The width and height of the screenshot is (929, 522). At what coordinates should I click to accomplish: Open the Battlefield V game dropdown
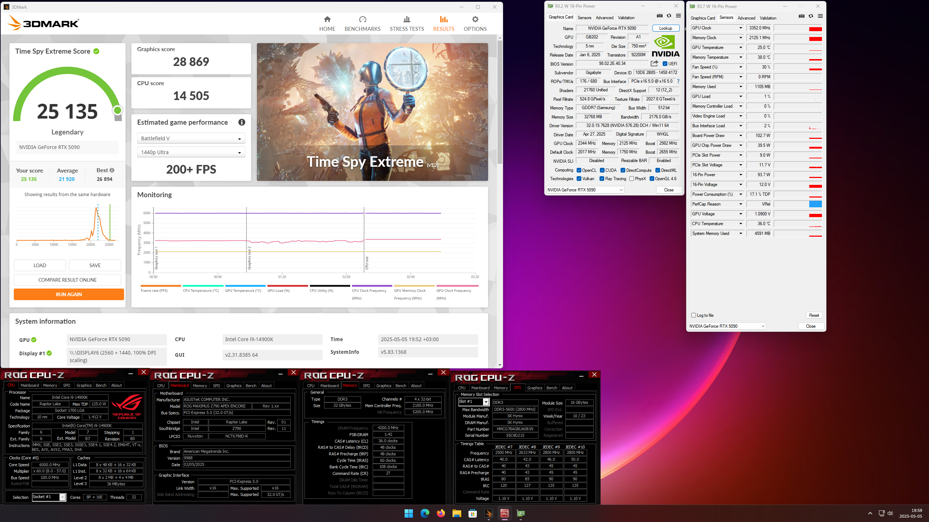coord(191,138)
